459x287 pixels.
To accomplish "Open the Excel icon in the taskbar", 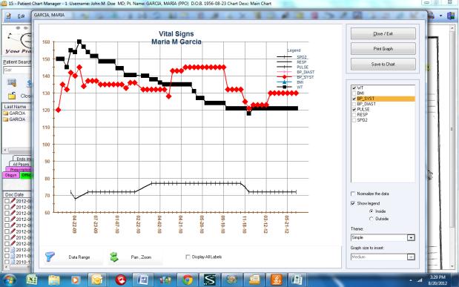I will click(32, 280).
